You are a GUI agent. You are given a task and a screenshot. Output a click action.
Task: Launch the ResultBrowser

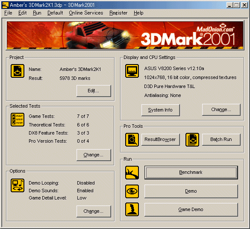161,140
